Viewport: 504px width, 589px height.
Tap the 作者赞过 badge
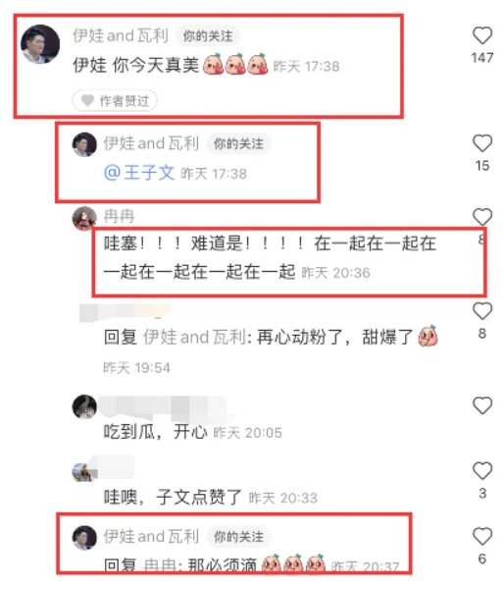(115, 101)
